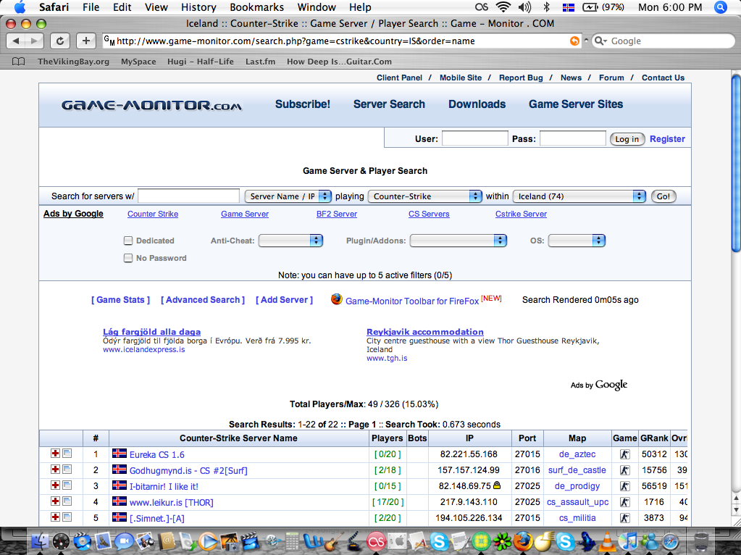This screenshot has width=741, height=555.
Task: Open the Window menu
Action: 316,7
